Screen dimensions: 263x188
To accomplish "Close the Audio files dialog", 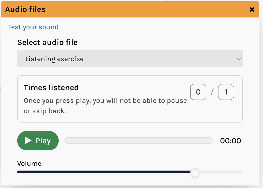I will (252, 10).
